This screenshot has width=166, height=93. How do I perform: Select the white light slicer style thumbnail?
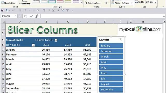coord(36,1)
